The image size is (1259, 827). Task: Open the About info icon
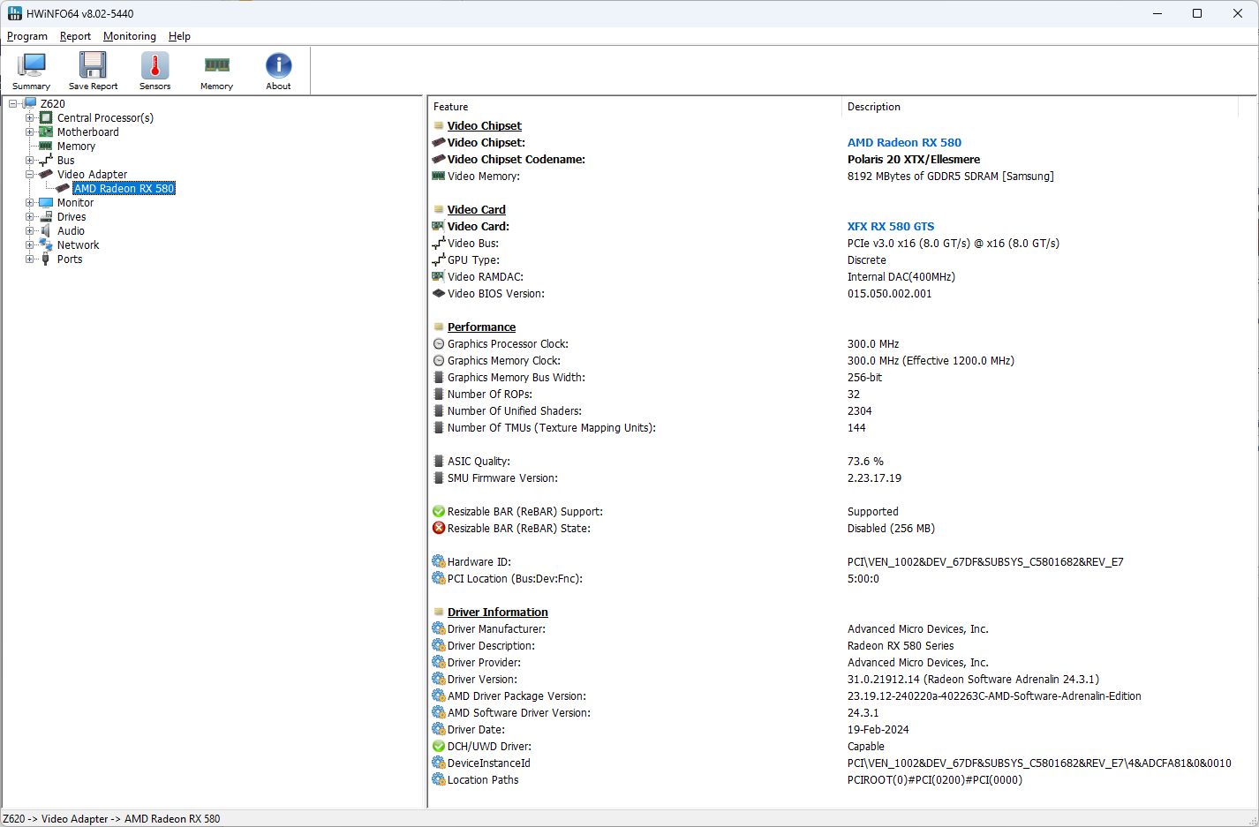pos(278,66)
